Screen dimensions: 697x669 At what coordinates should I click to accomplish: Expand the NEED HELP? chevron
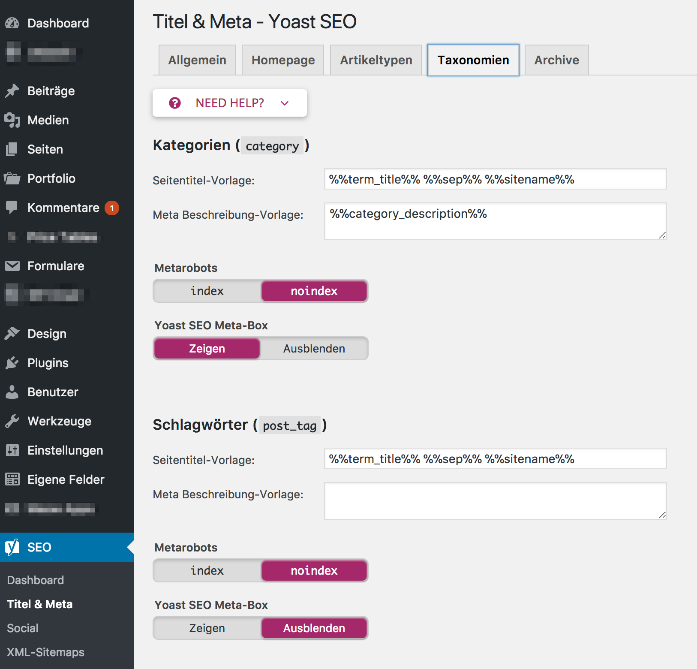pos(285,103)
